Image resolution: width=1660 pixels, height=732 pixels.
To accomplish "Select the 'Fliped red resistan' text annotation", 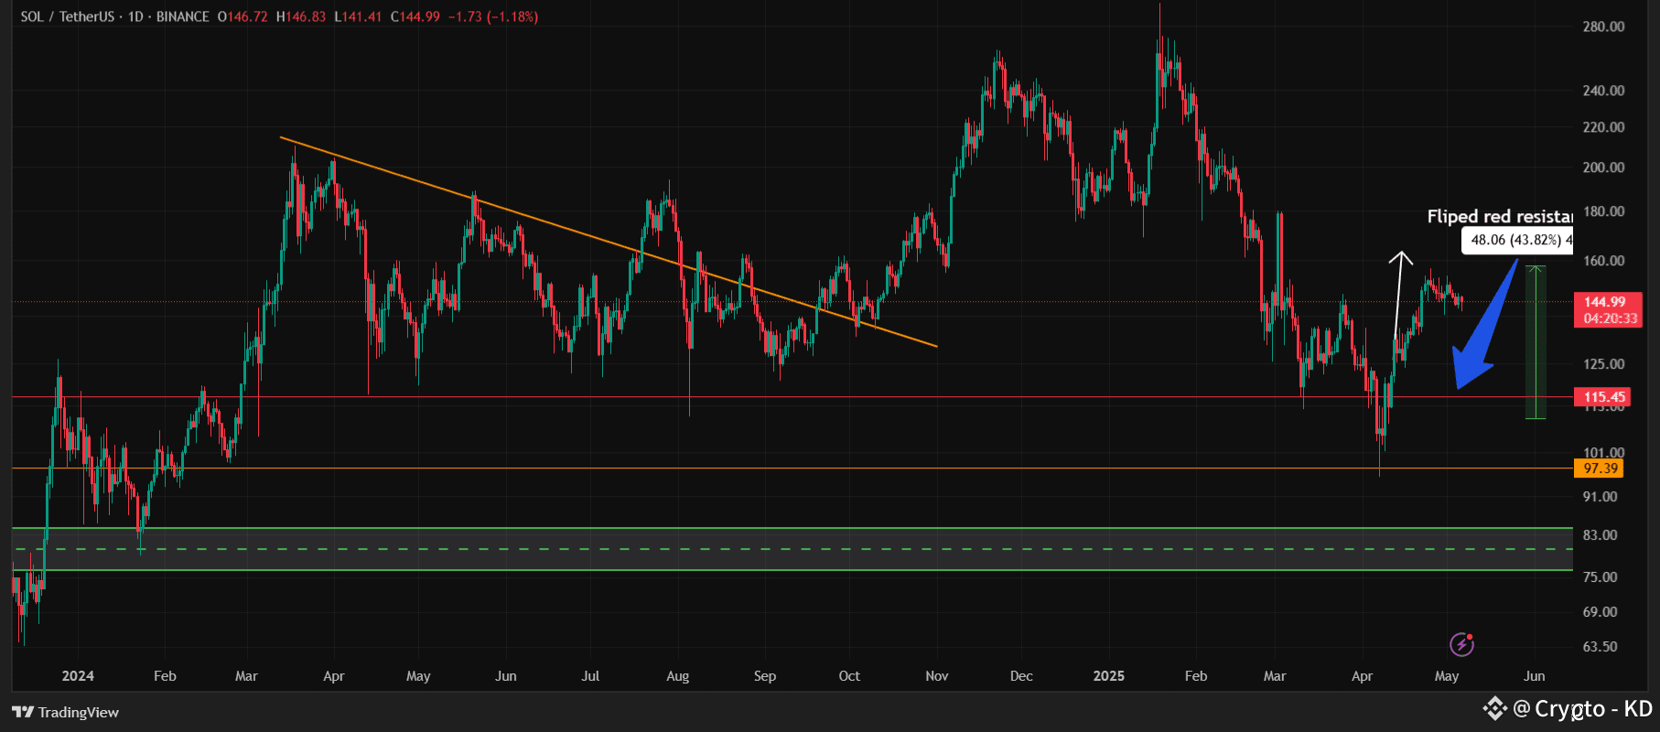I will point(1500,216).
